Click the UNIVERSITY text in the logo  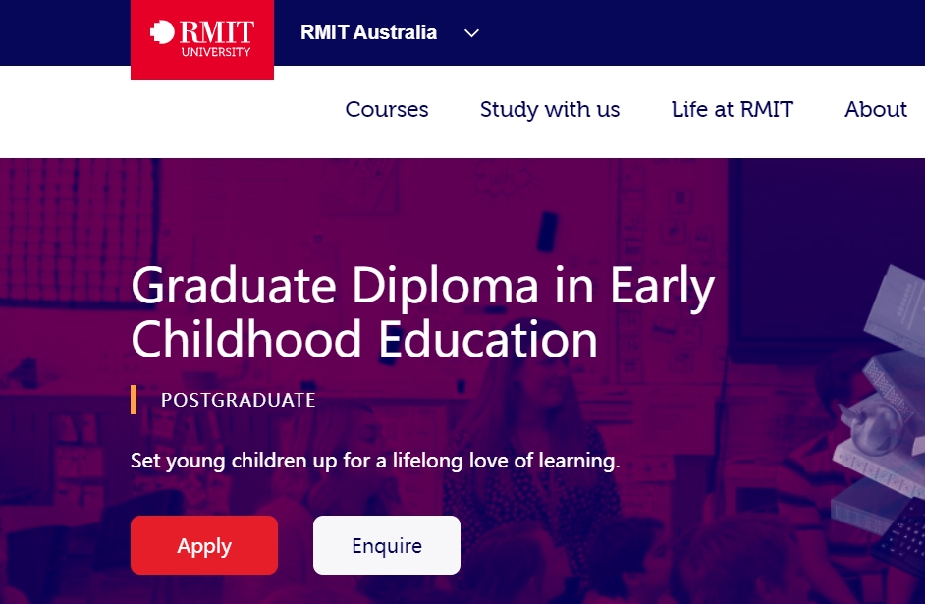[x=215, y=52]
